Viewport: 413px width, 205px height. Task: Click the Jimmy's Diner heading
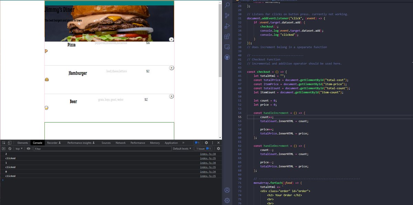pyautogui.click(x=59, y=10)
